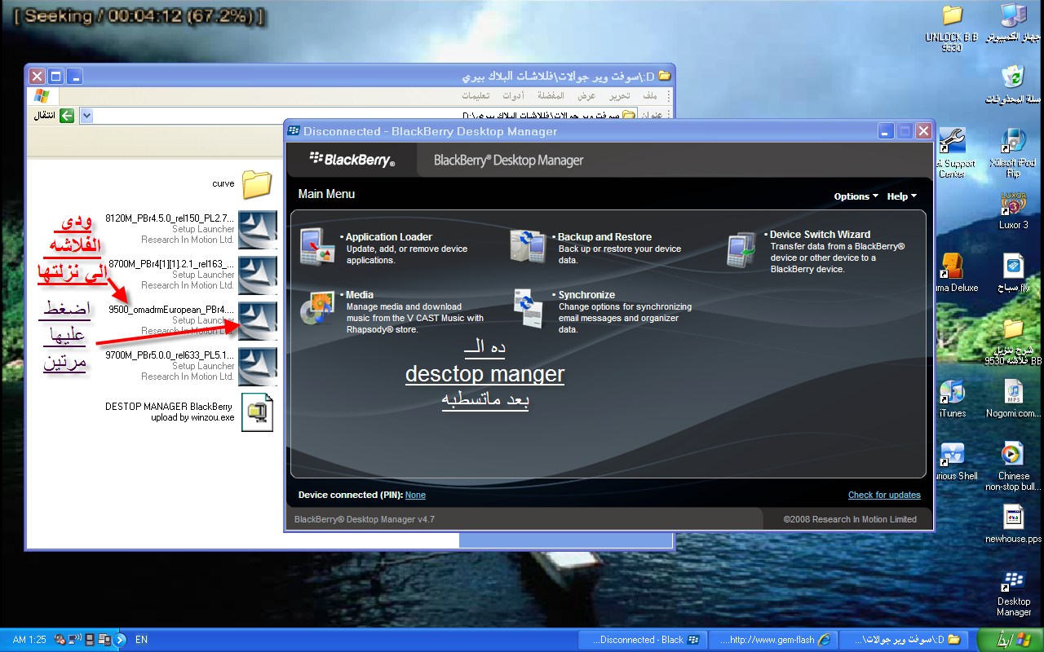Select the Deluxe game desktop shortcut
Image resolution: width=1044 pixels, height=652 pixels.
coord(951,266)
